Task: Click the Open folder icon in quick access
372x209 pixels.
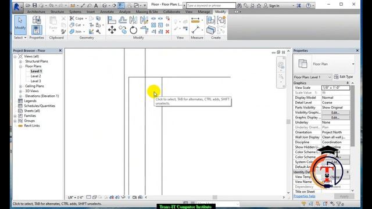Action: click(28, 5)
